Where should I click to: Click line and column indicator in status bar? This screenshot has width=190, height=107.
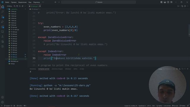131,106
